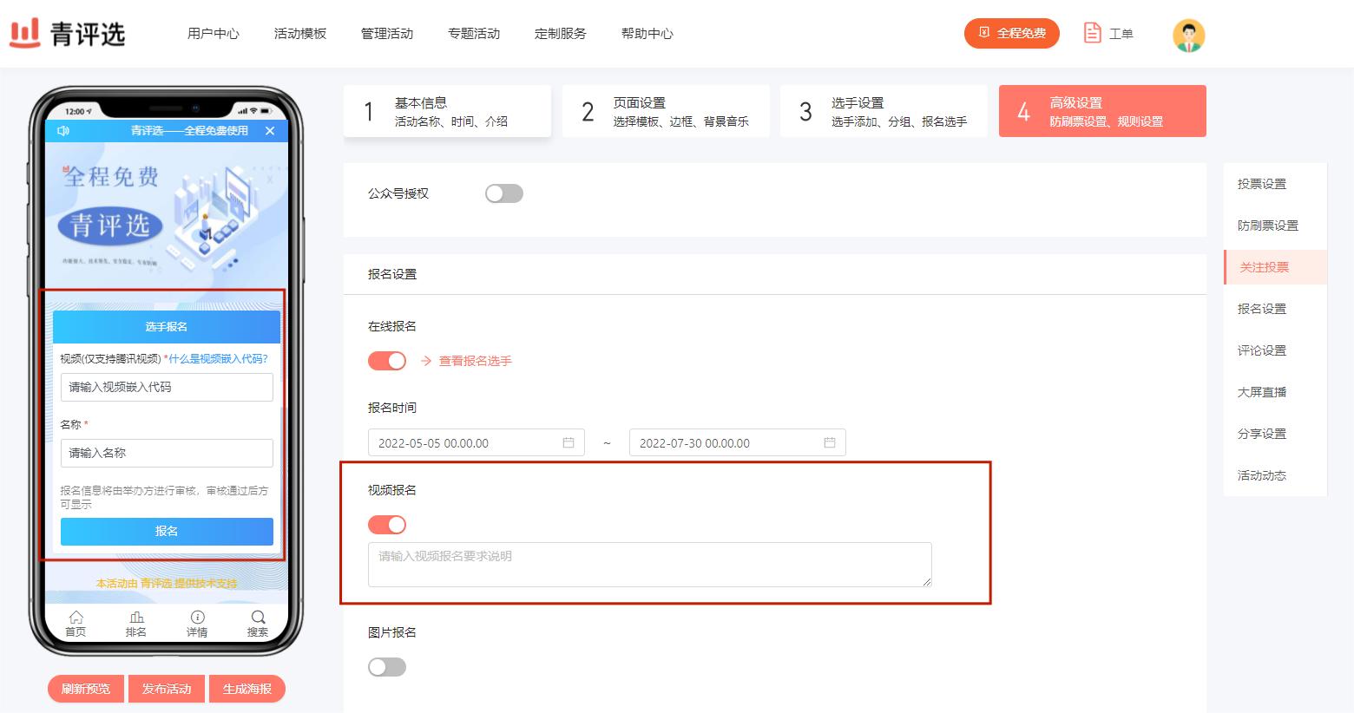1354x713 pixels.
Task: Click the 视频报名要求说明 input field
Action: [649, 564]
